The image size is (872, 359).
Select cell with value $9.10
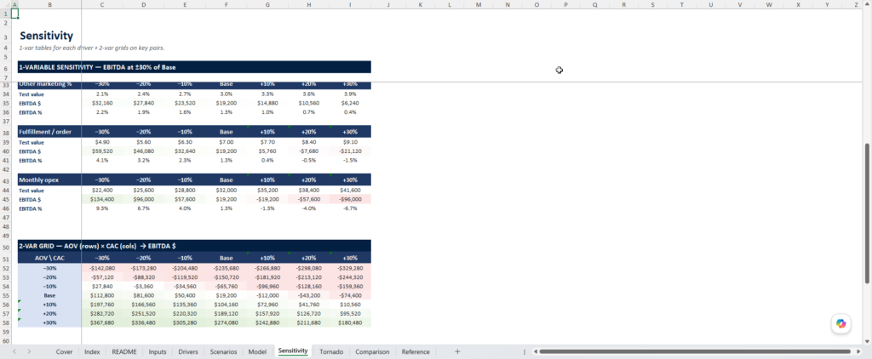(x=350, y=142)
